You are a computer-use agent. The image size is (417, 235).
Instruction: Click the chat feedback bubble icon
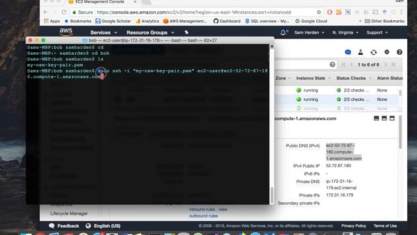pyautogui.click(x=348, y=52)
